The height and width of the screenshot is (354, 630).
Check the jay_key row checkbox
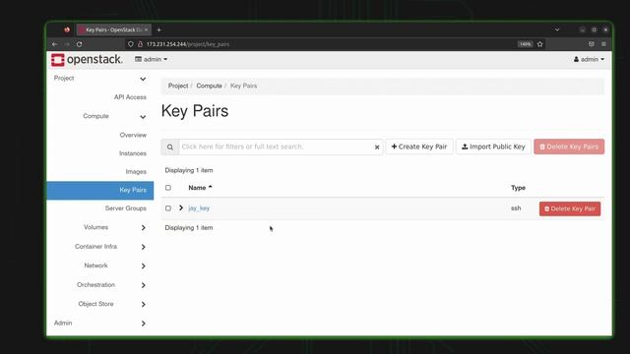pos(168,208)
